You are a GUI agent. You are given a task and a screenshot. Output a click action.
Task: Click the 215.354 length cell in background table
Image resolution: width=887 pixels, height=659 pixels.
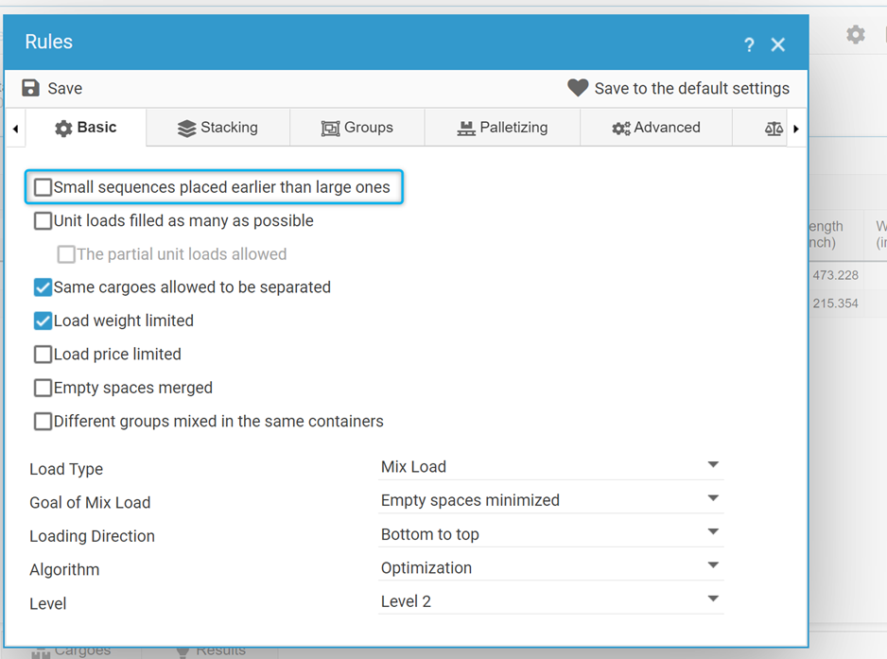pos(836,303)
